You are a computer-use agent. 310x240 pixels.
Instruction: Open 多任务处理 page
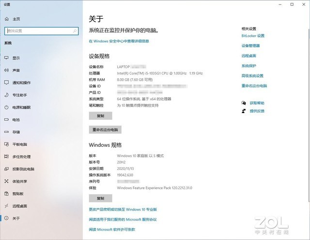point(21,156)
